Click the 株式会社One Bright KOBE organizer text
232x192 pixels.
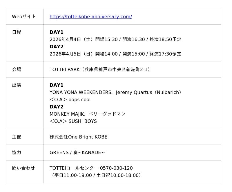click(78, 137)
